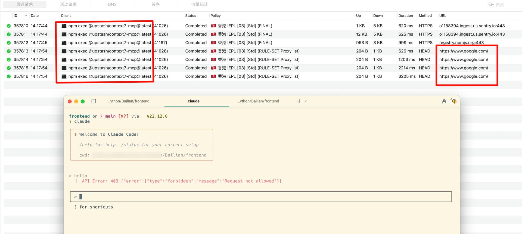Screen dimensions: 522x234
Task: Click the green status icon for request 357810
Action: tap(9, 26)
